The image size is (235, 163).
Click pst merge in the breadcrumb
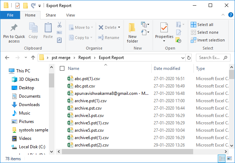pos(61,58)
